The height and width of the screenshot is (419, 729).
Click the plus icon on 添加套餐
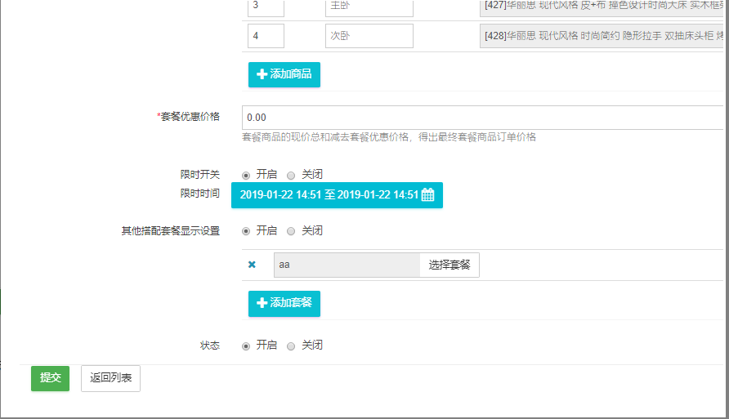262,303
